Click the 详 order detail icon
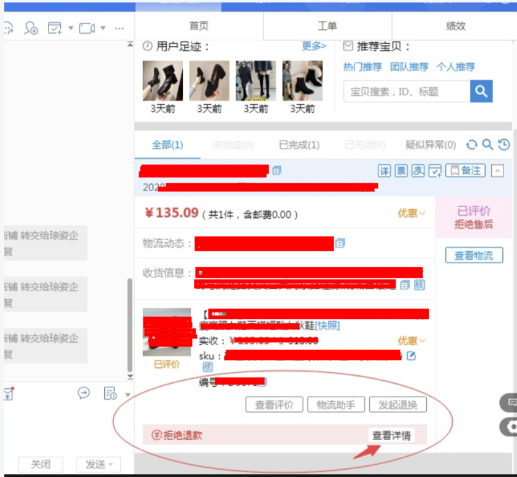Image resolution: width=517 pixels, height=477 pixels. 384,171
